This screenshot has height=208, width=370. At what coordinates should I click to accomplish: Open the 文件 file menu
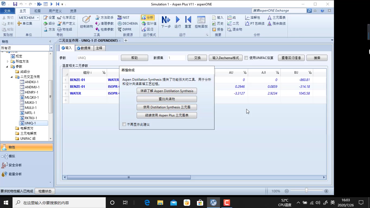tap(7, 11)
